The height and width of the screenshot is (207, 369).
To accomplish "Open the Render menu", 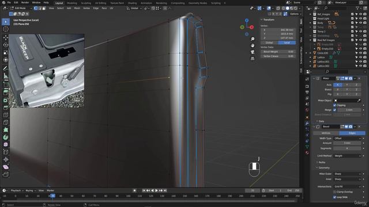I will coord(25,2).
